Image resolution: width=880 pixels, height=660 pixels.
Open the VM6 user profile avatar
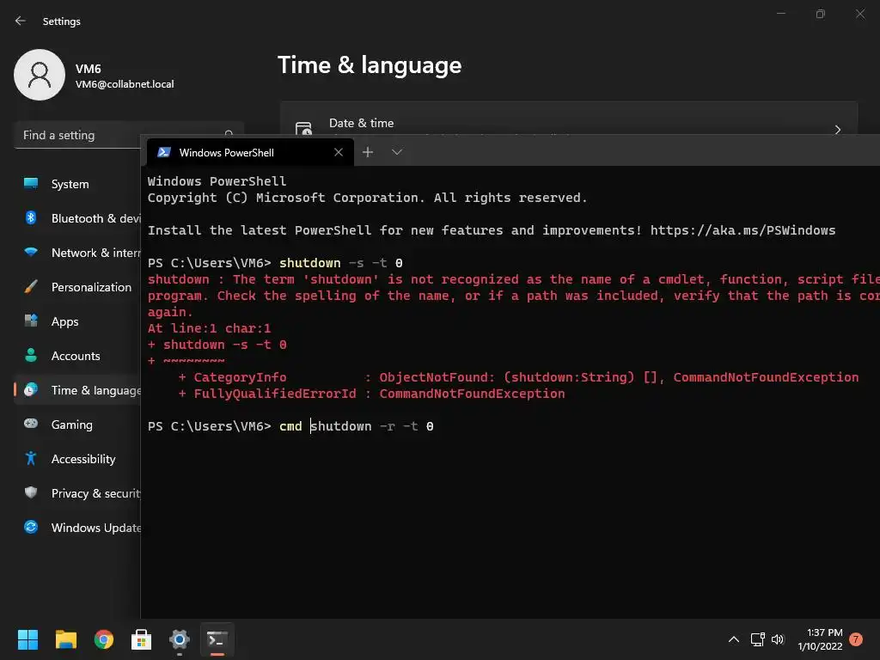click(x=40, y=75)
